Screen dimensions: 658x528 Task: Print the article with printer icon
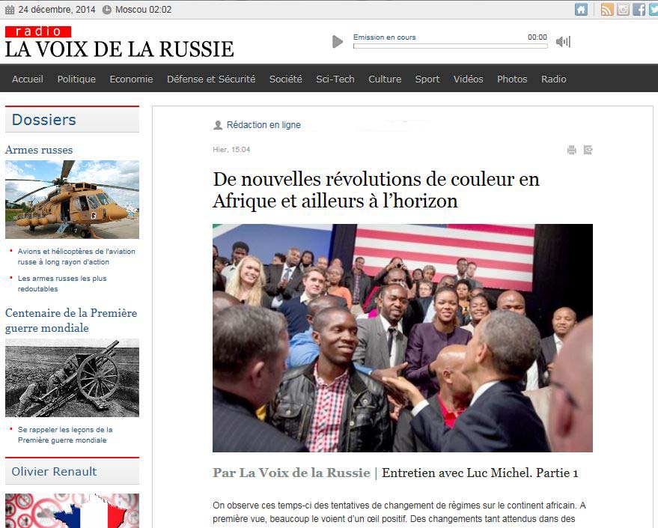point(572,150)
